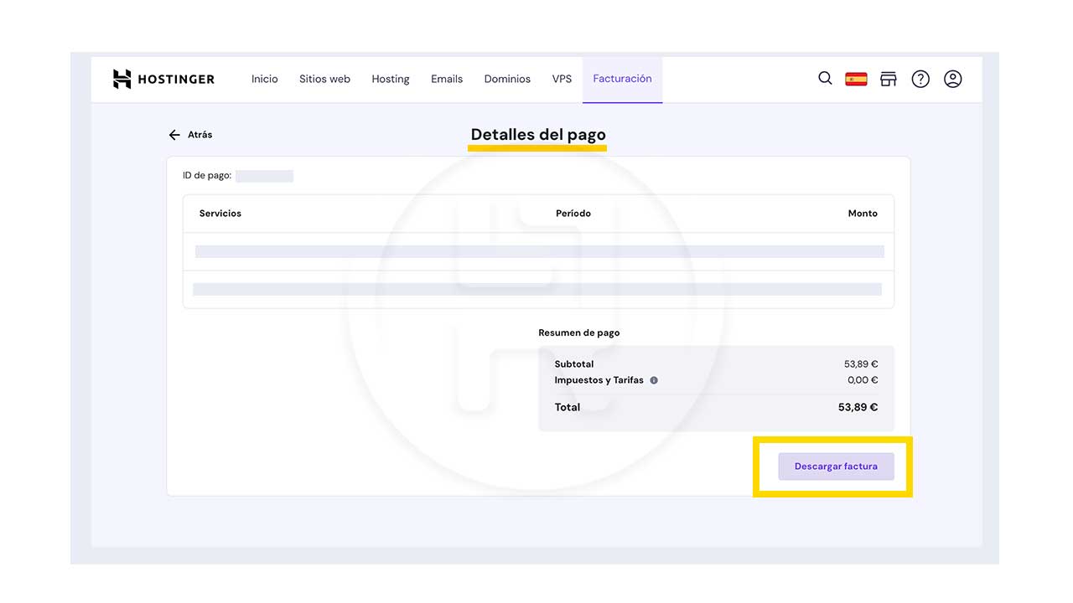Click the Hostinger logo
The width and height of the screenshot is (1073, 603).
[163, 79]
